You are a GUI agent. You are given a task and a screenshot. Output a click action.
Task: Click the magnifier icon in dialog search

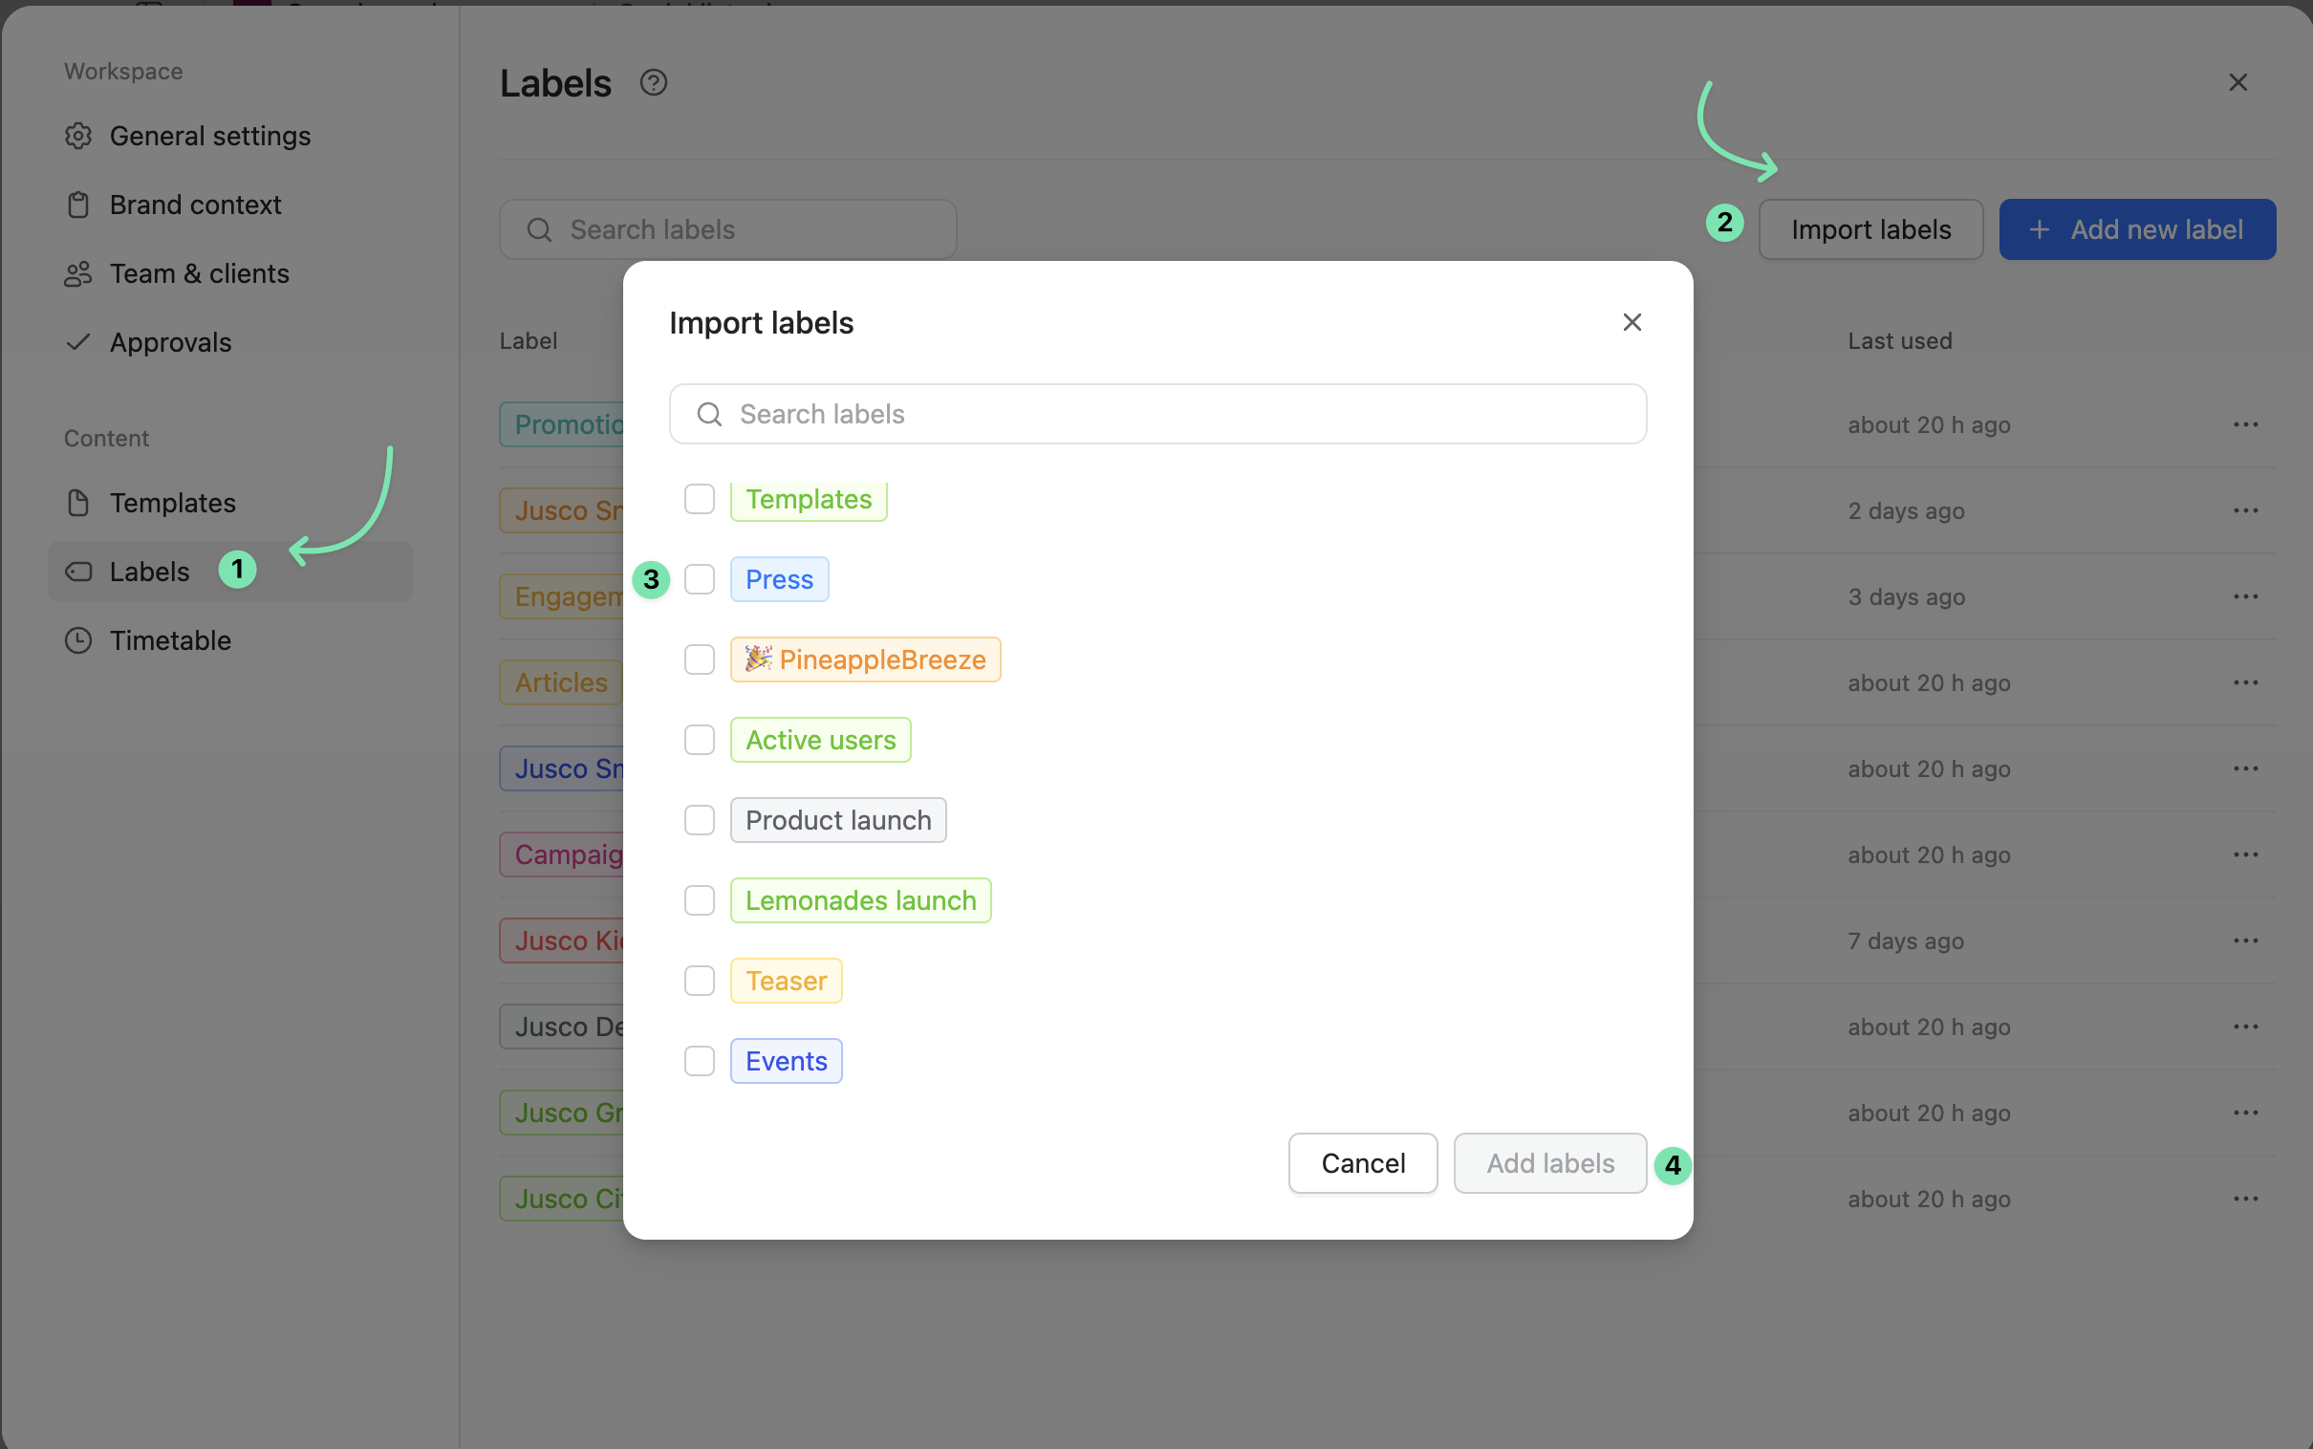[x=709, y=414]
